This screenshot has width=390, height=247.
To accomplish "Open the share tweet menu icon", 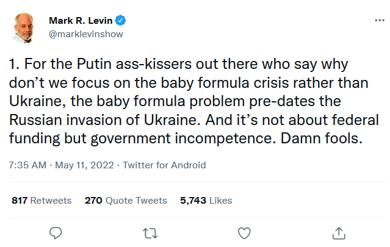I will click(x=339, y=232).
